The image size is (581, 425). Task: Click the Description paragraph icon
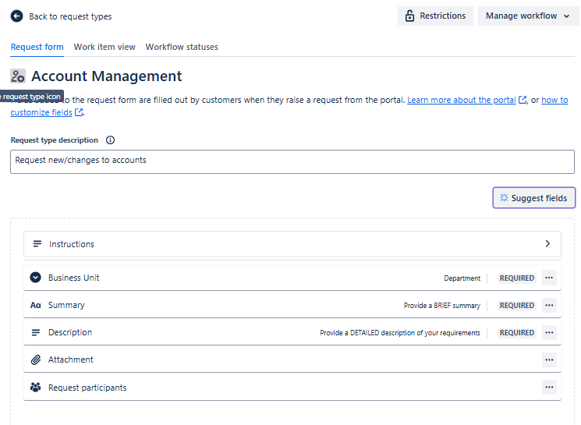[36, 333]
